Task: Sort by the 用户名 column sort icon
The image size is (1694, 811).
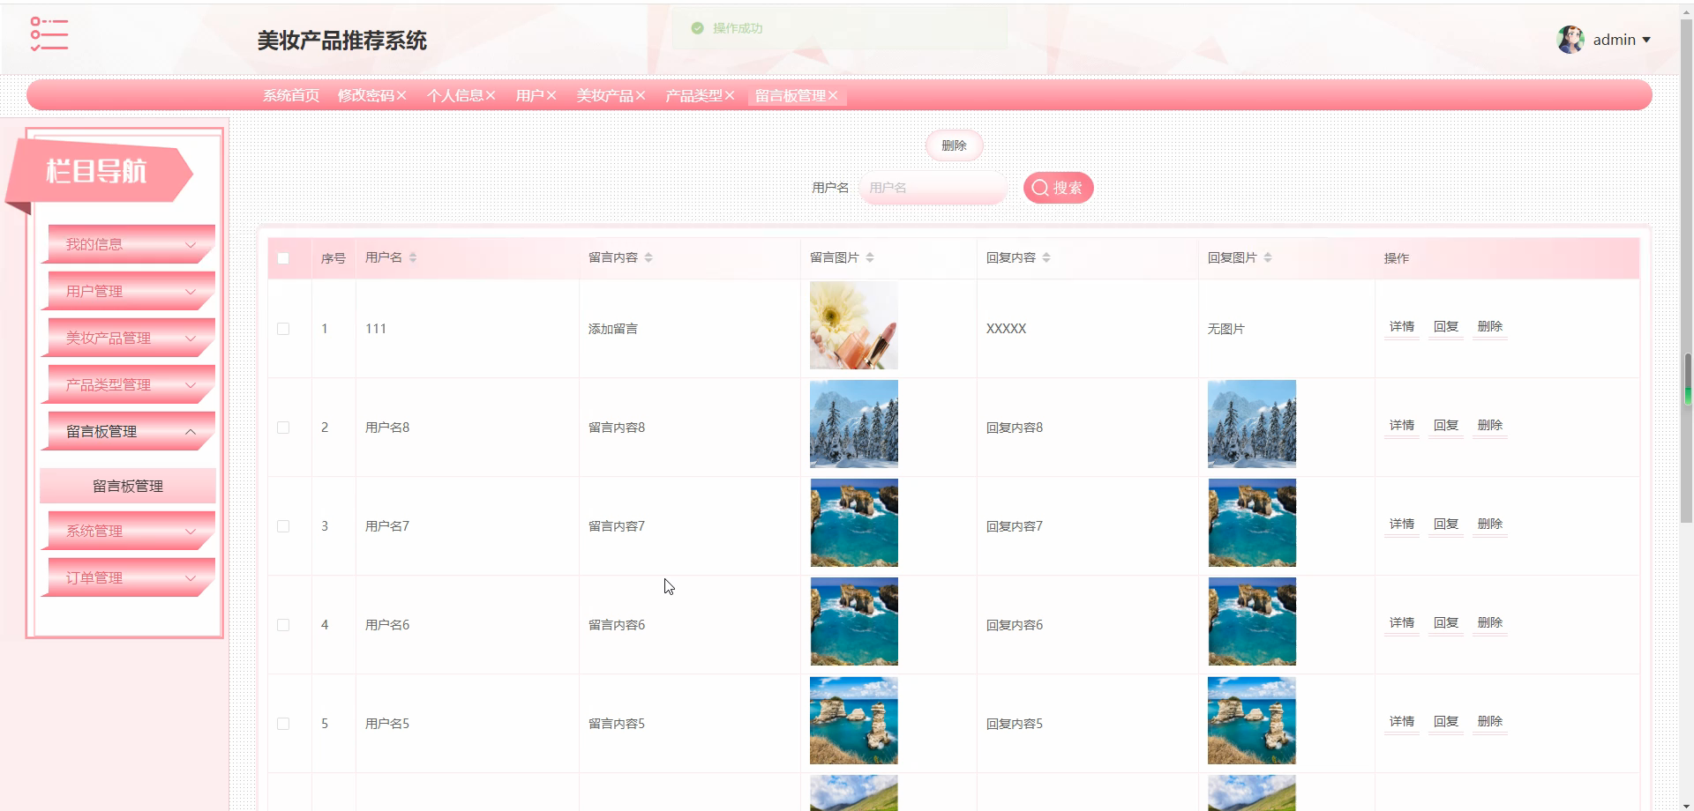Action: pyautogui.click(x=413, y=257)
